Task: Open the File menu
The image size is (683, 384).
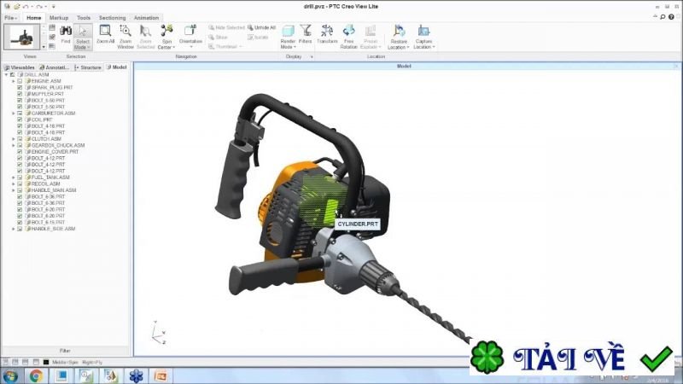Action: click(10, 18)
